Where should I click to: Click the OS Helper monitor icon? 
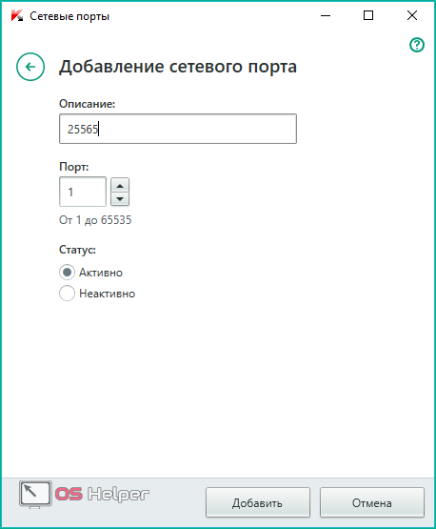(x=35, y=495)
